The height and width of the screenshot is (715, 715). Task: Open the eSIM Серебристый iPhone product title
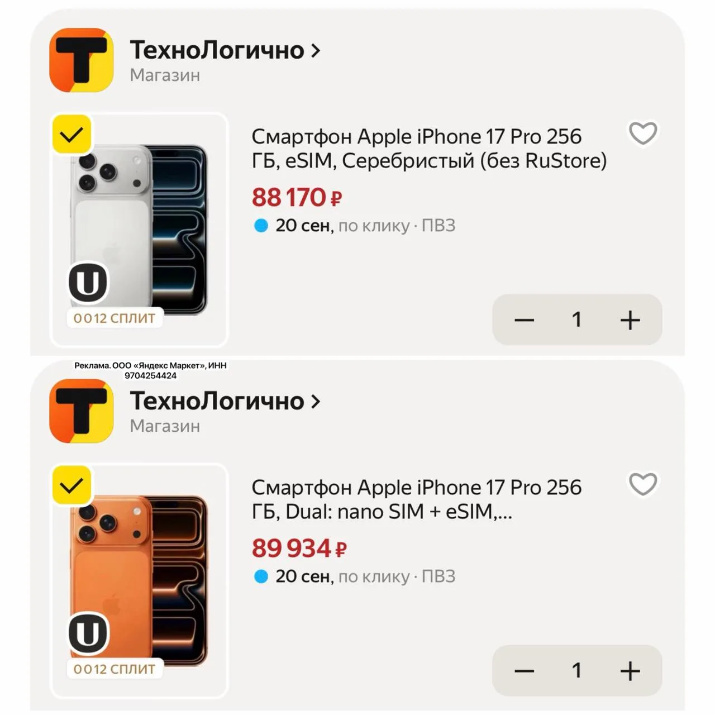pyautogui.click(x=429, y=149)
